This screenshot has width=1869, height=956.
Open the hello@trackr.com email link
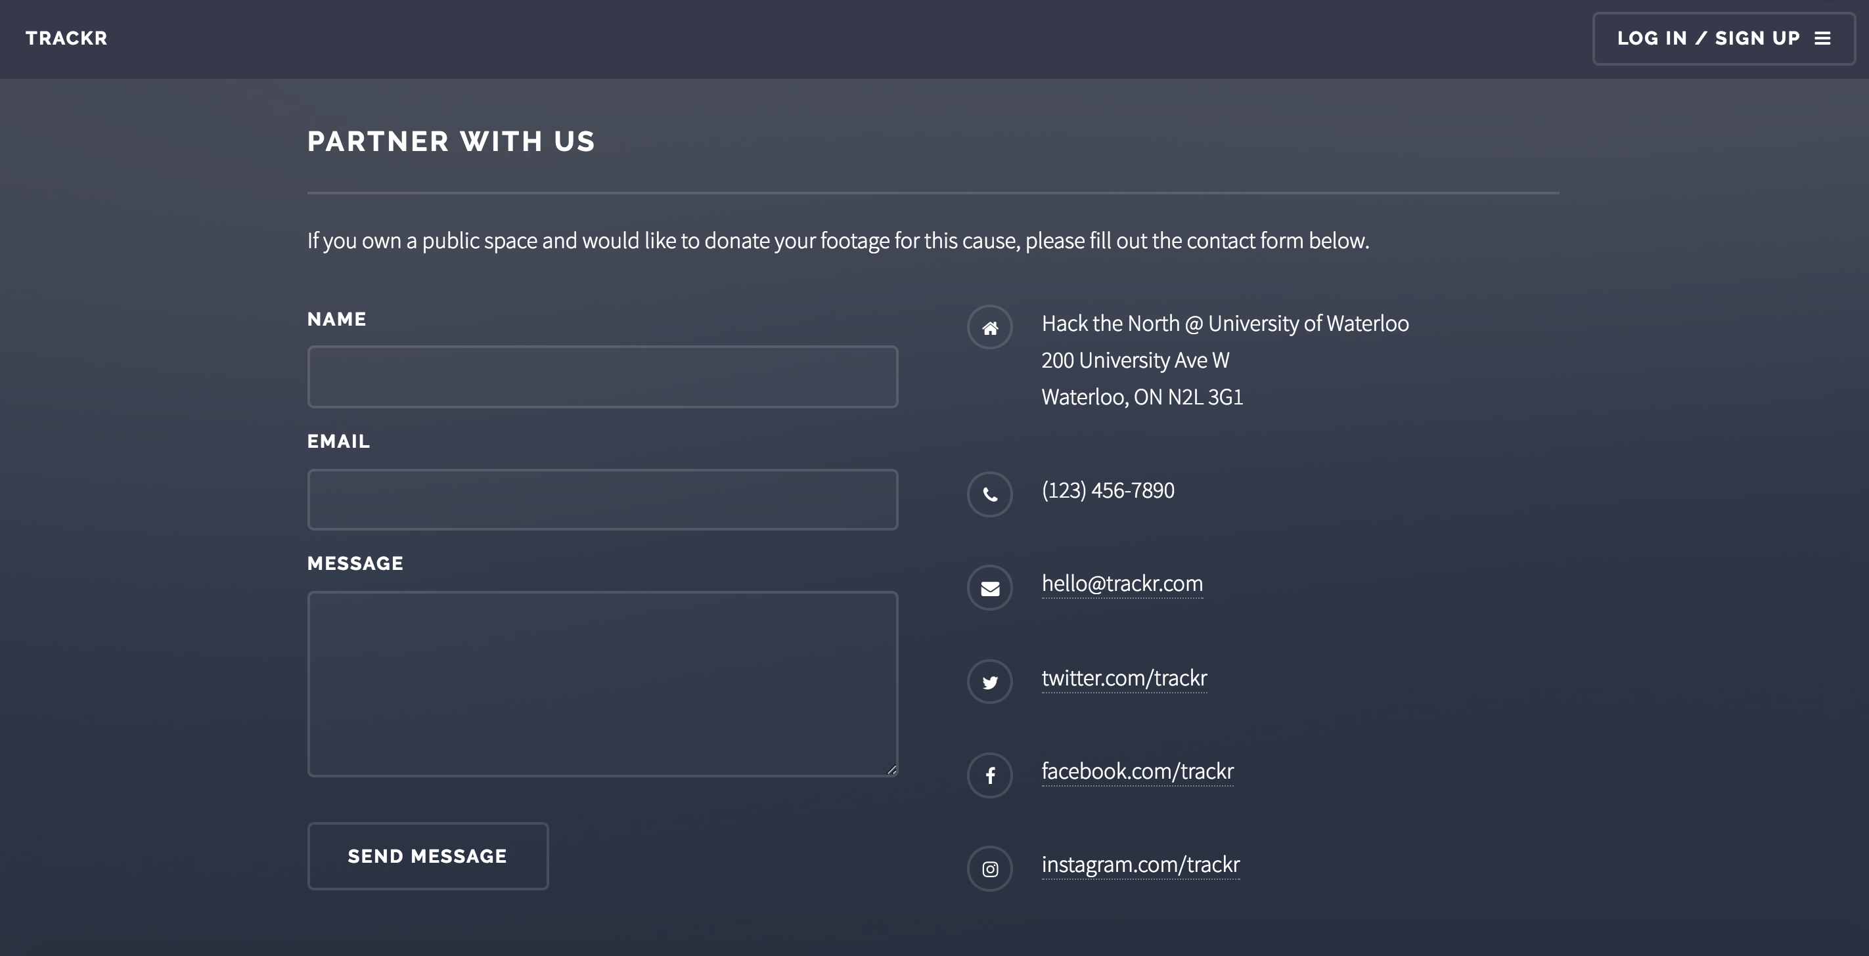[1121, 584]
